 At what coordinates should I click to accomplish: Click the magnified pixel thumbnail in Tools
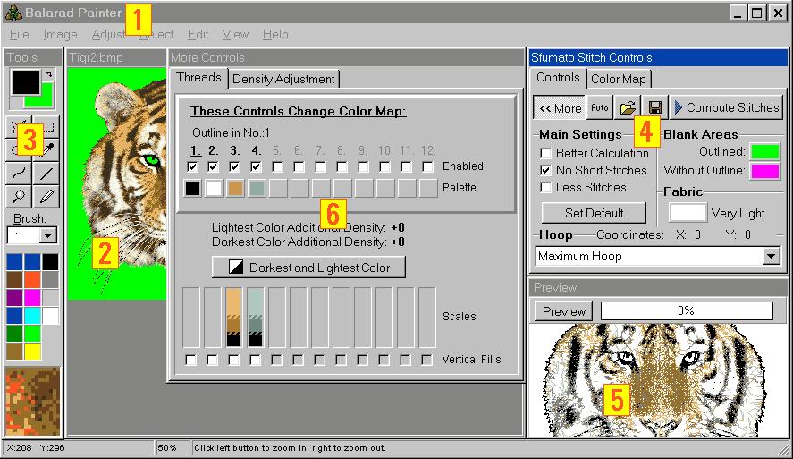tap(32, 402)
